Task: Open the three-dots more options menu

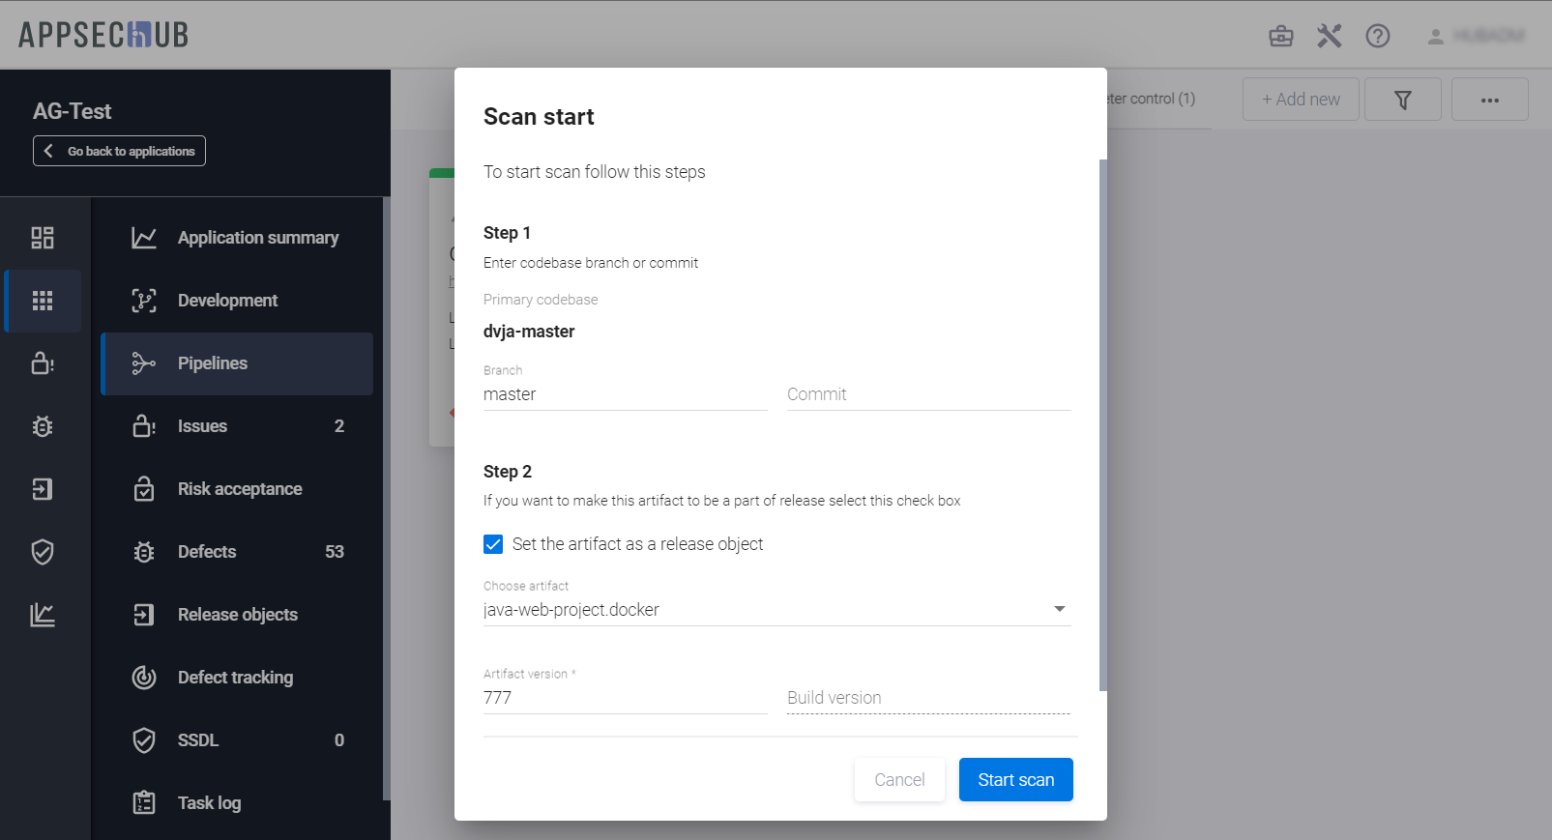Action: click(1489, 100)
